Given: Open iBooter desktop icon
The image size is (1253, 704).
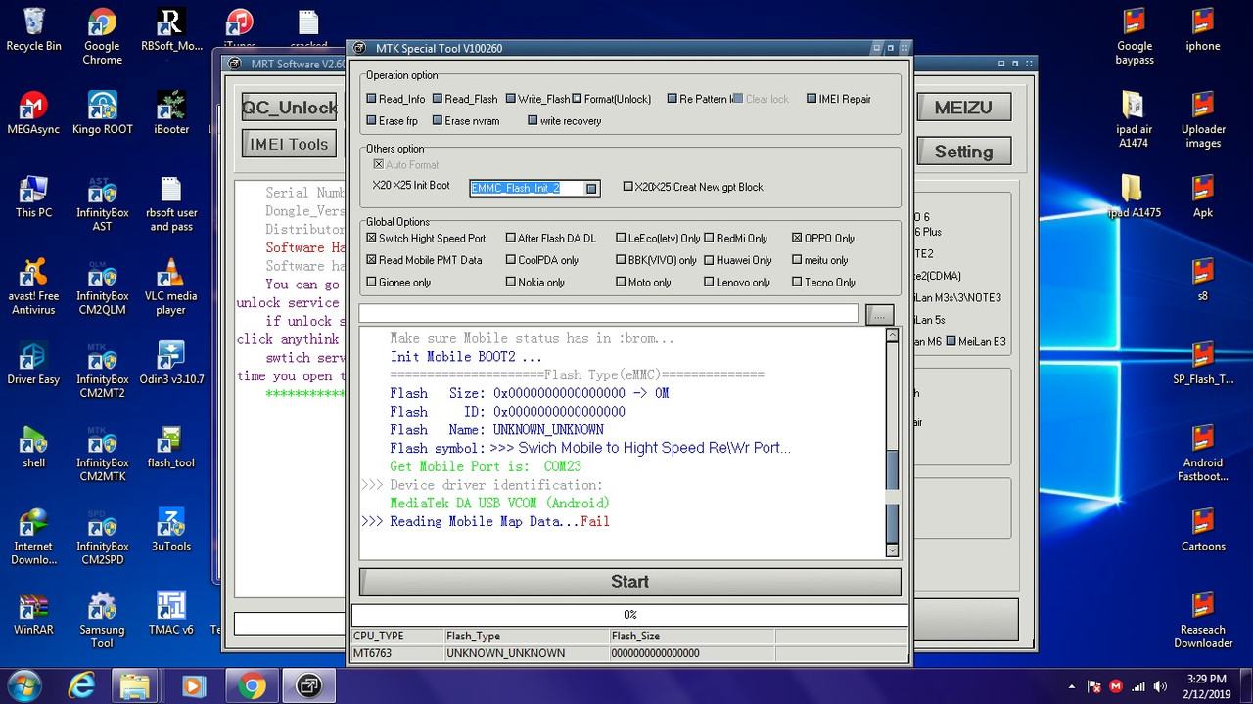Looking at the screenshot, I should [171, 112].
